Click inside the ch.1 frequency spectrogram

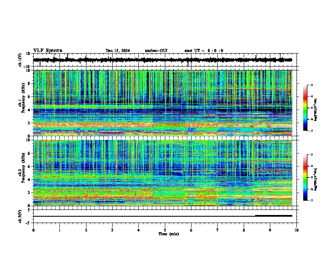click(x=162, y=103)
